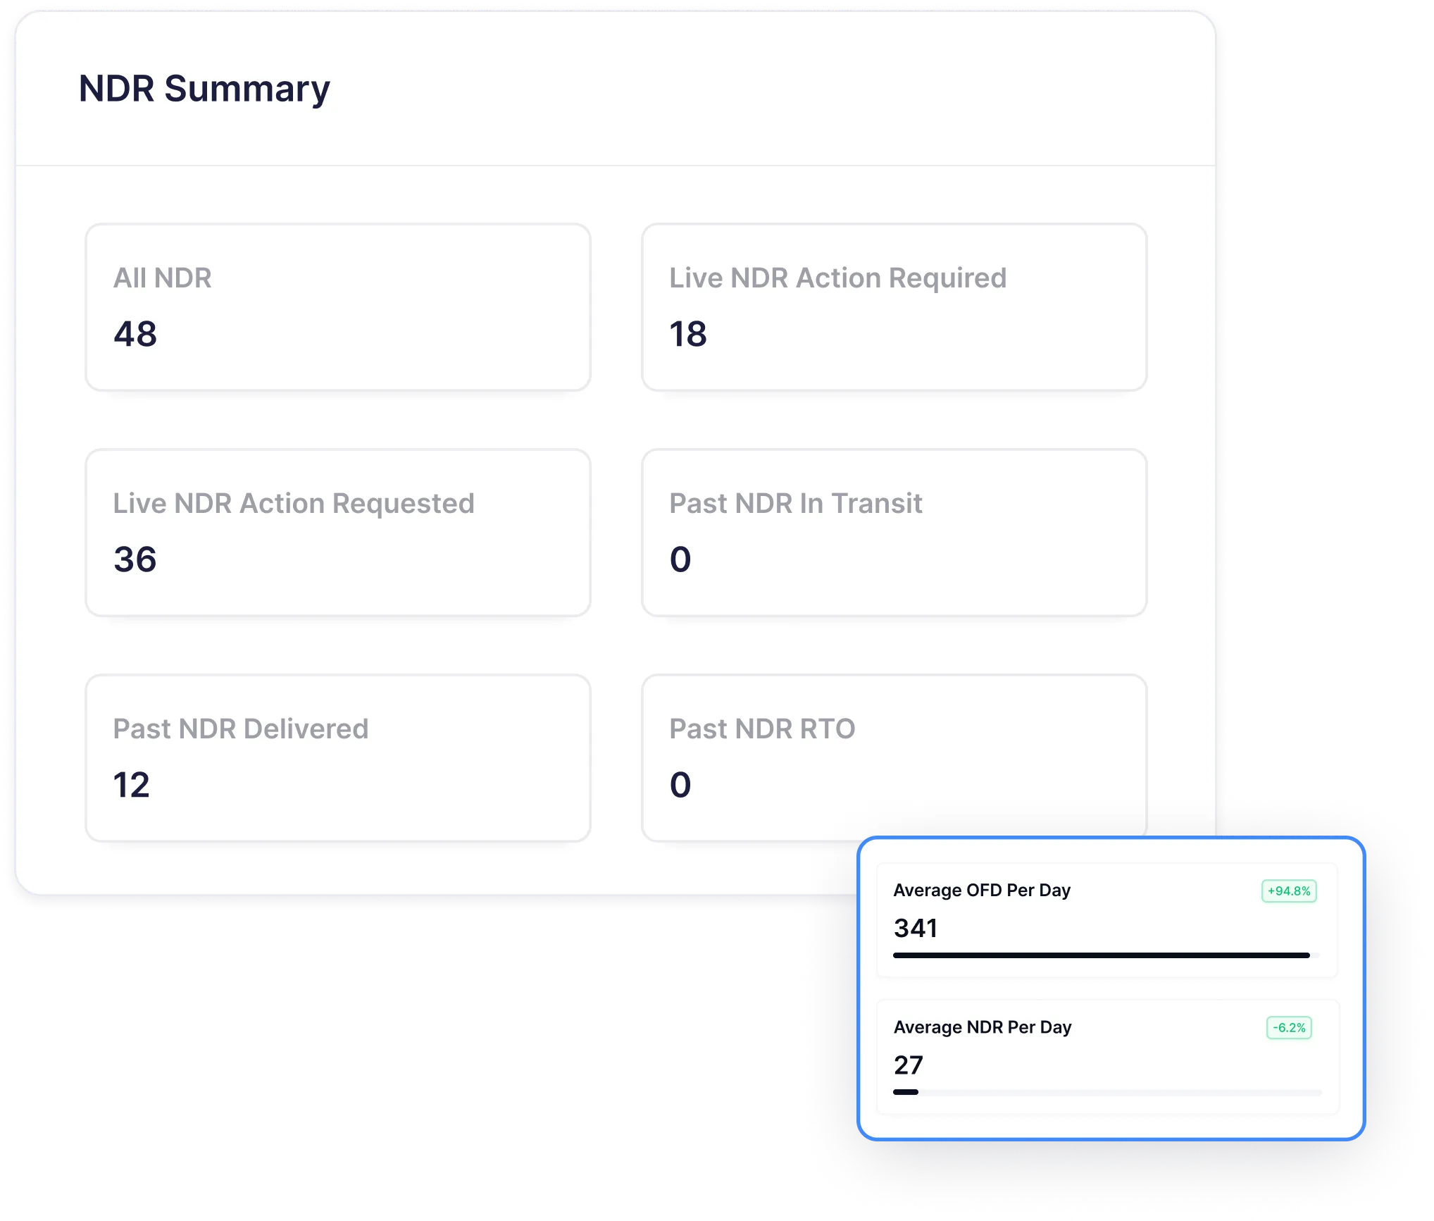Viewport: 1434px width, 1221px height.
Task: Click the NDR Summary heading
Action: click(x=204, y=89)
